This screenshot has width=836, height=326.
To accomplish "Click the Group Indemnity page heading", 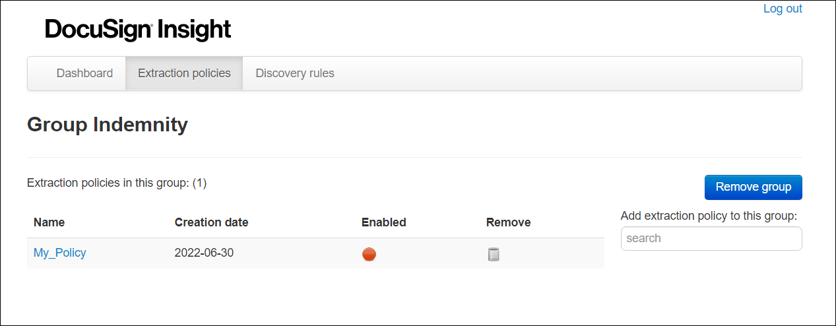I will pyautogui.click(x=108, y=124).
